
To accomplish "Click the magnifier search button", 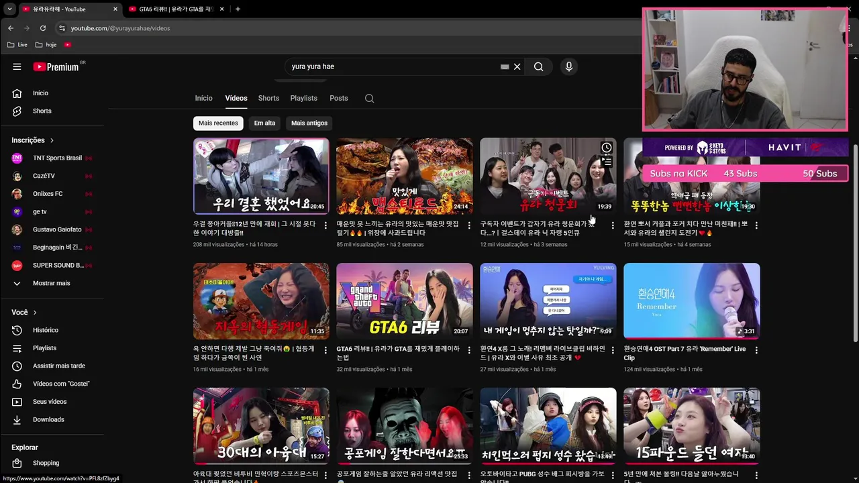I will 538,66.
